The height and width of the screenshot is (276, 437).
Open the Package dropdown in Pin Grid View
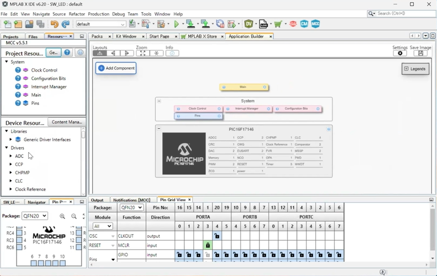[132, 207]
